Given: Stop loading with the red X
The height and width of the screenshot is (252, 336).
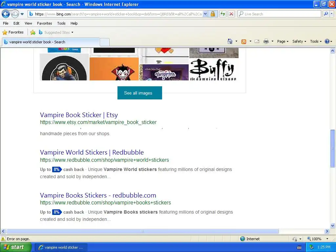Looking at the screenshot, I should (231, 14).
